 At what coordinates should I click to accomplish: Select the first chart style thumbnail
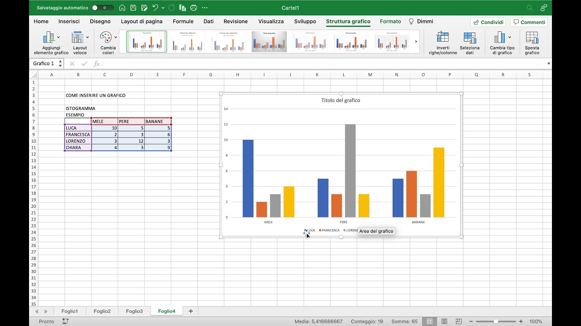pyautogui.click(x=147, y=42)
